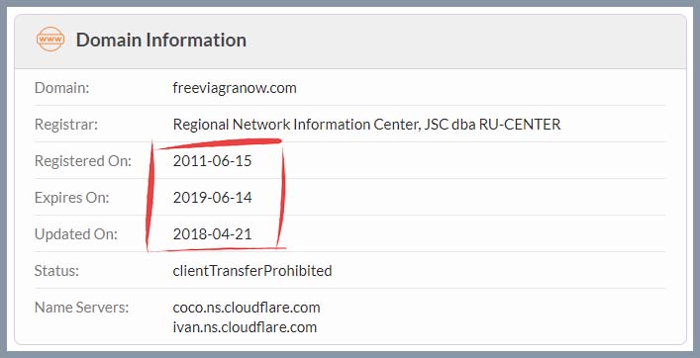This screenshot has height=358, width=700.
Task: Click the Name Servers: label
Action: point(81,308)
